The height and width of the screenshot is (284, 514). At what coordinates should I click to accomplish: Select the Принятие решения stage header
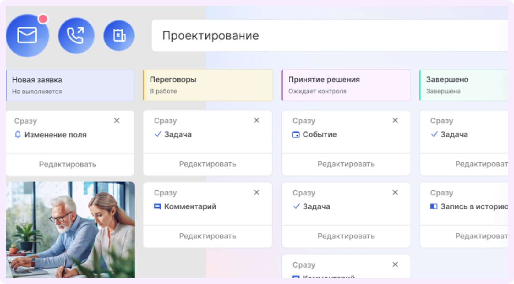[x=346, y=85]
